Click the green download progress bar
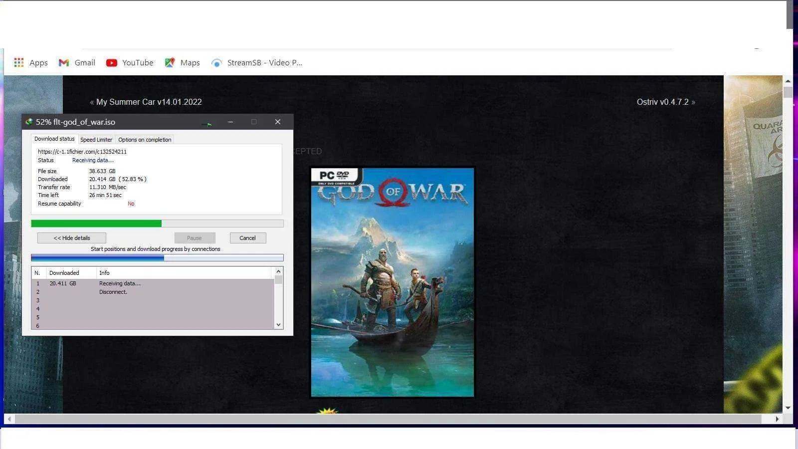The image size is (798, 449). click(x=157, y=224)
